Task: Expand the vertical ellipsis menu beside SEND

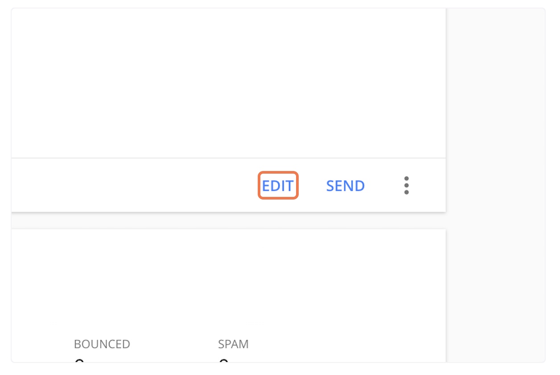Action: point(406,185)
